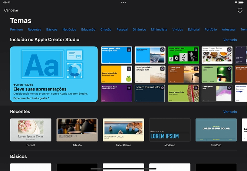
Task: Tap premium badge on solid blue theme
Action: (129, 49)
